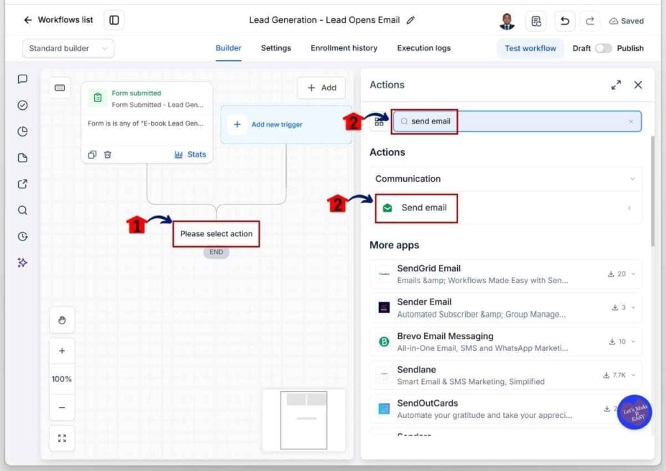This screenshot has height=471, width=666.
Task: Open comments icon in left sidebar
Action: click(x=23, y=79)
